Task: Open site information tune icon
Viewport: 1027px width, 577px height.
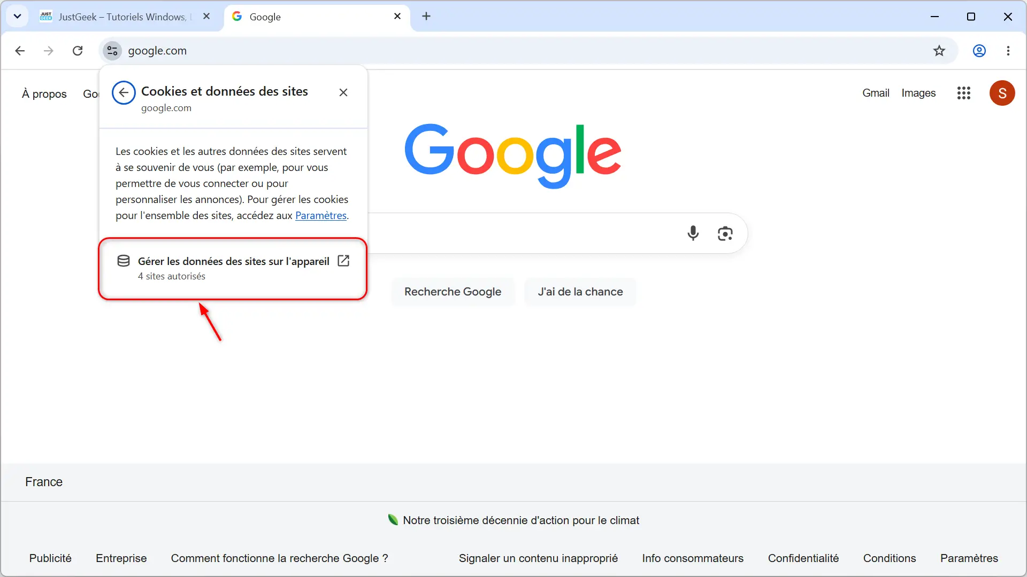Action: click(112, 51)
